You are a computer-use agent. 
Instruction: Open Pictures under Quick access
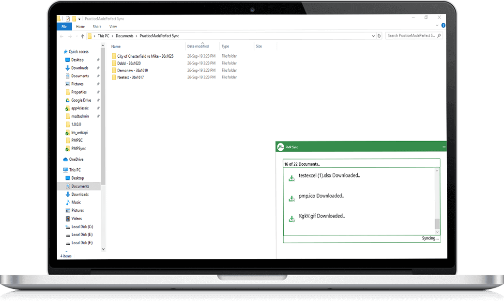coord(75,84)
